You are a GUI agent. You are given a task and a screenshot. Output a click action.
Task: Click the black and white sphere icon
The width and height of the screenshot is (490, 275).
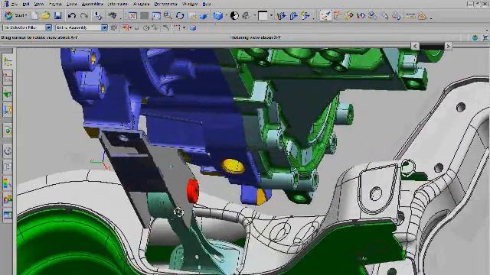234,15
